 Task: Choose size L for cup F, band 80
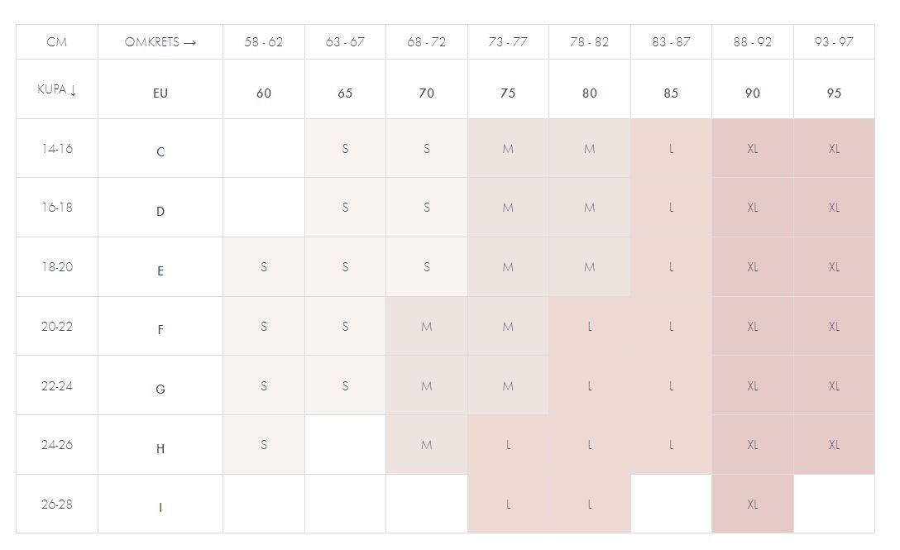589,327
